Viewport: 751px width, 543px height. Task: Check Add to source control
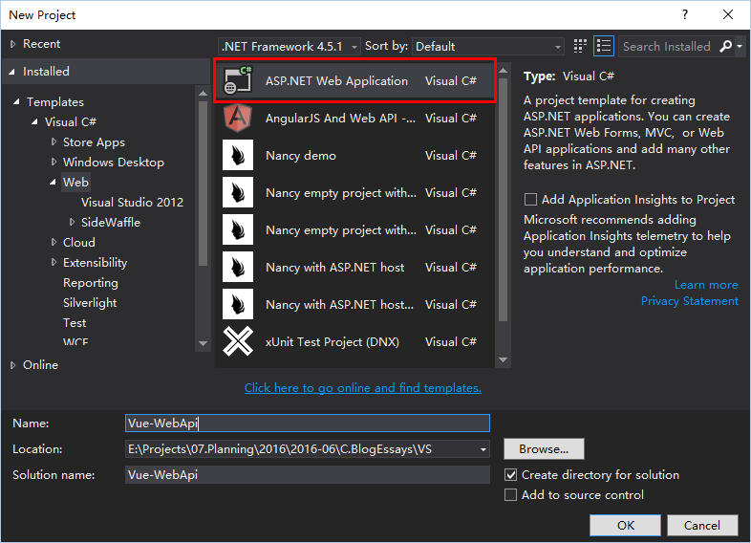[511, 494]
